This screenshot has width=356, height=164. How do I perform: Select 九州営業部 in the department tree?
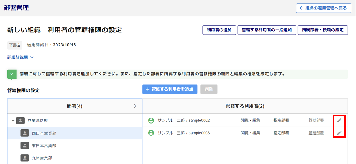[42, 158]
